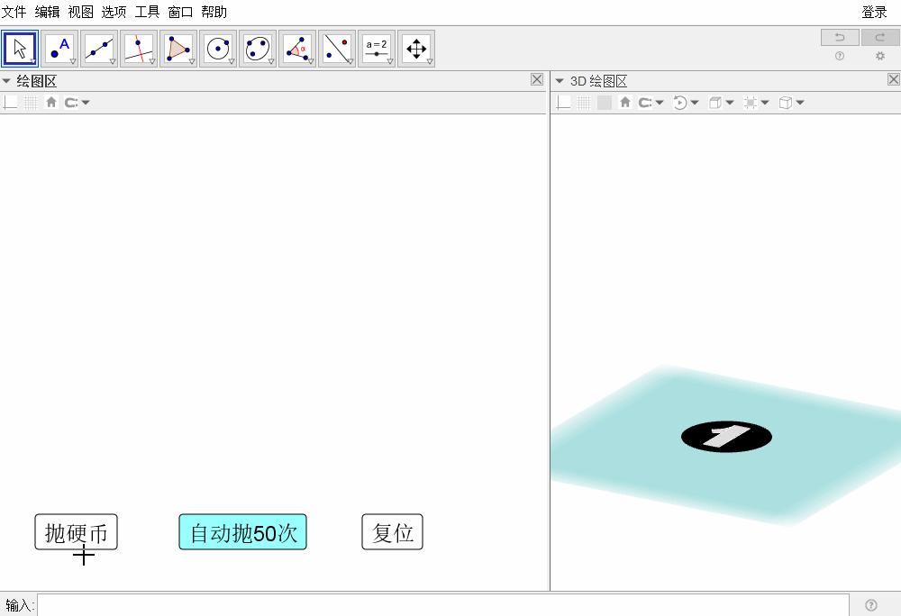Open 3D point capturing dropdown arrow
Viewport: 901px width, 616px height.
[660, 102]
